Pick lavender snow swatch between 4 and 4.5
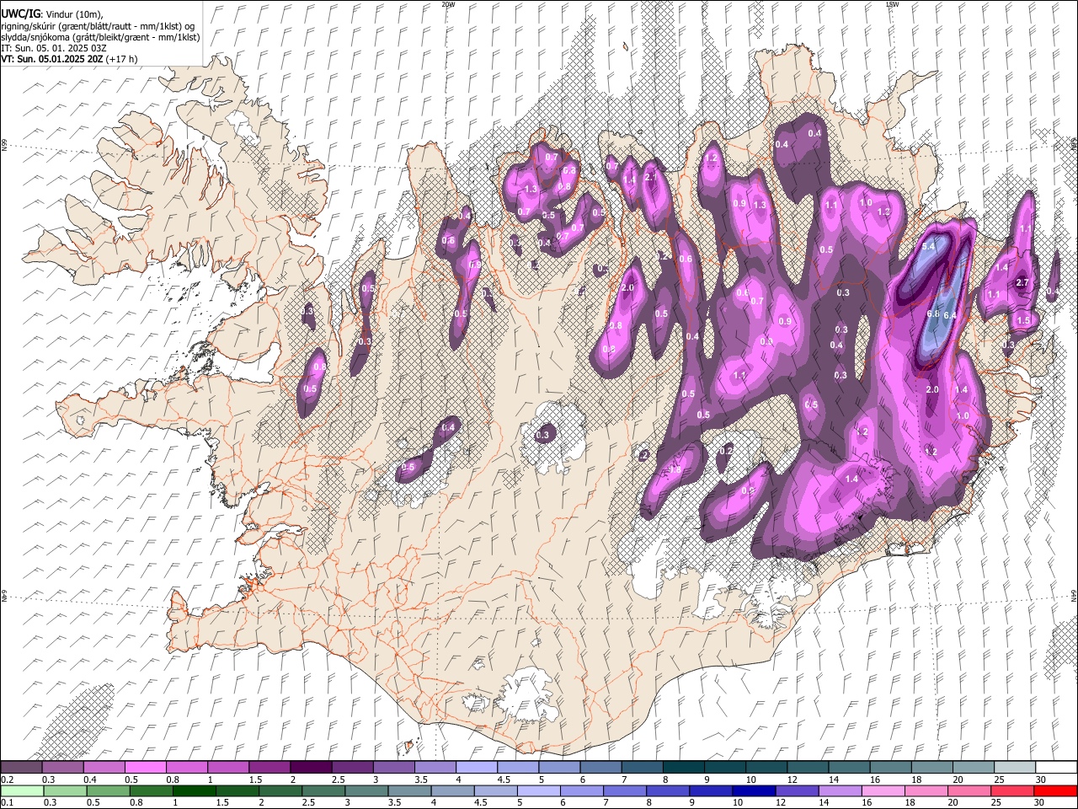 coord(475,767)
